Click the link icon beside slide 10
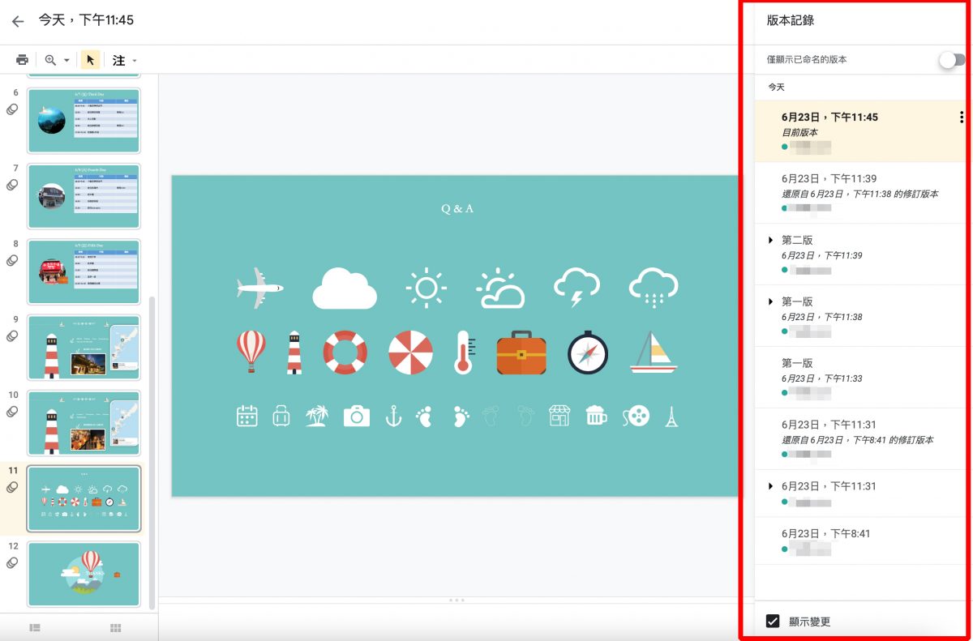 (12, 412)
